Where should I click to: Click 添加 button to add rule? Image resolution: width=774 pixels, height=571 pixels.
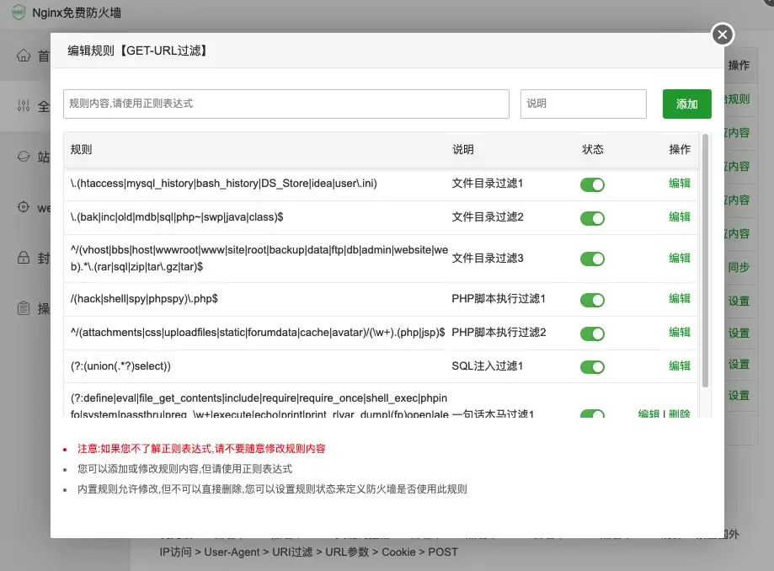(x=686, y=104)
